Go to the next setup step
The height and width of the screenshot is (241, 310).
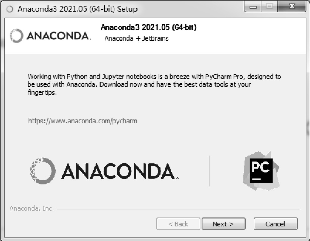(x=224, y=224)
